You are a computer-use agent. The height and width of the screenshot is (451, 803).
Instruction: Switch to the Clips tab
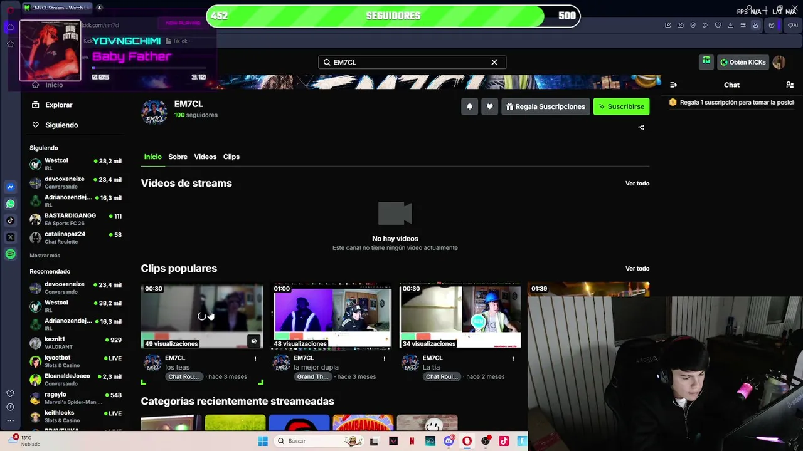[231, 157]
